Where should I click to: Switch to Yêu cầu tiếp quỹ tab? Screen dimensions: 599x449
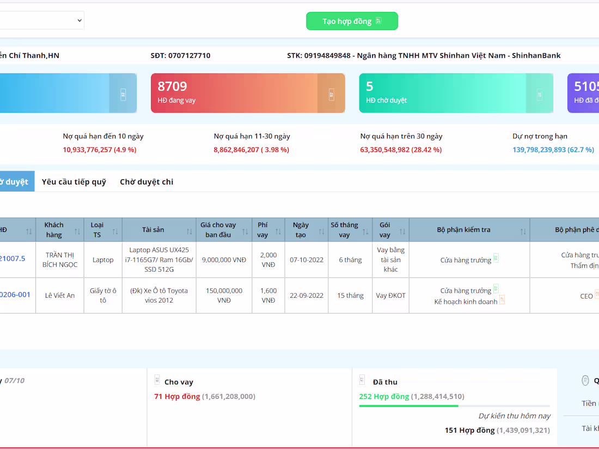pos(74,182)
